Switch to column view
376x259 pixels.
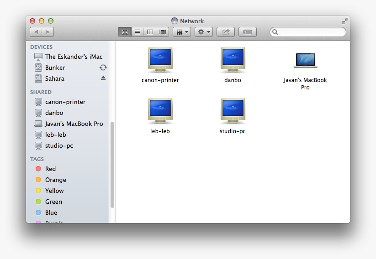coord(150,32)
